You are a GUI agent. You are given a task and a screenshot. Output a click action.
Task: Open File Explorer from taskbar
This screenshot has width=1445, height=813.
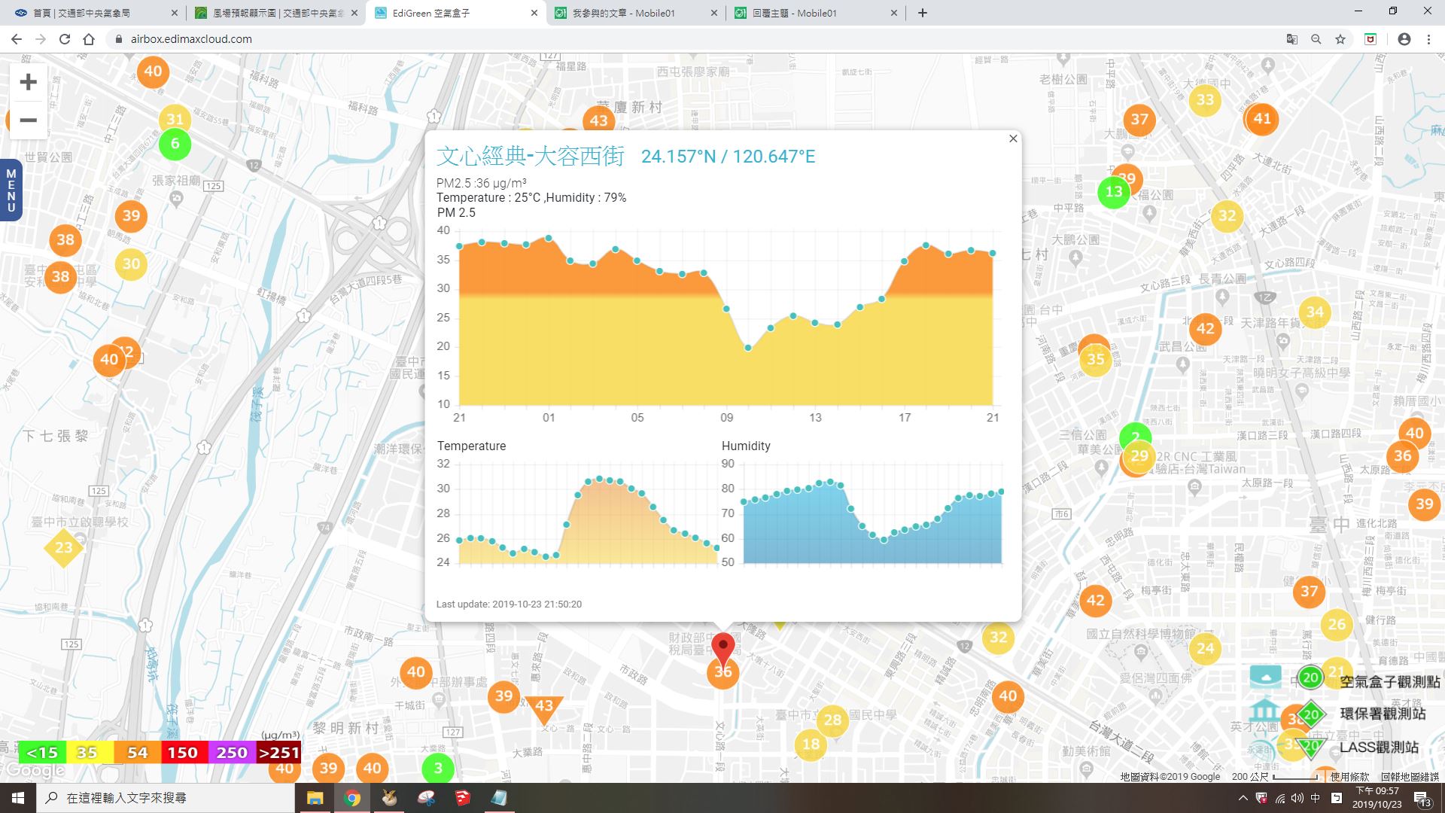pyautogui.click(x=315, y=798)
